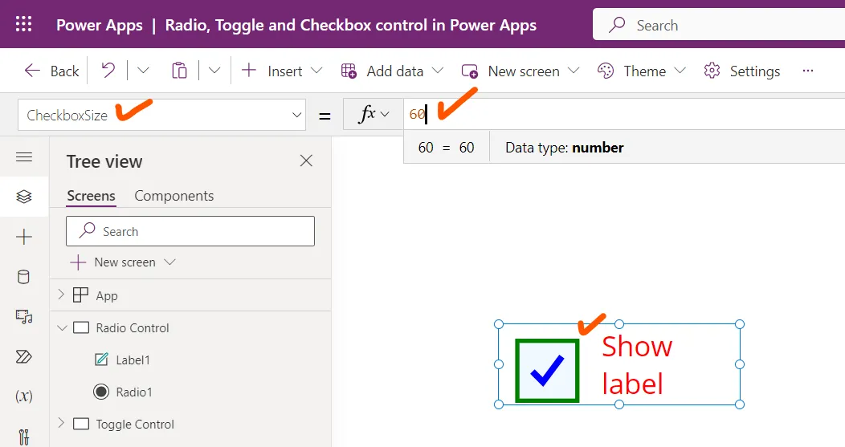The height and width of the screenshot is (447, 845).
Task: Expand Insert dropdown chevron
Action: tap(316, 71)
